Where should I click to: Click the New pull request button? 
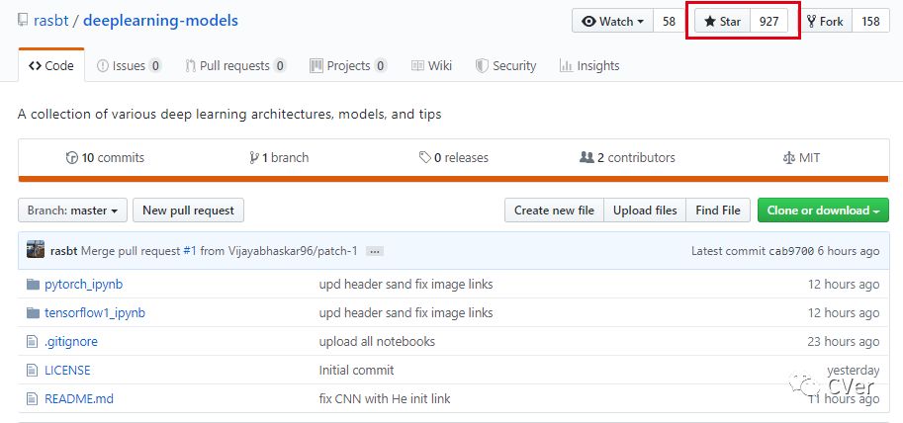click(188, 211)
